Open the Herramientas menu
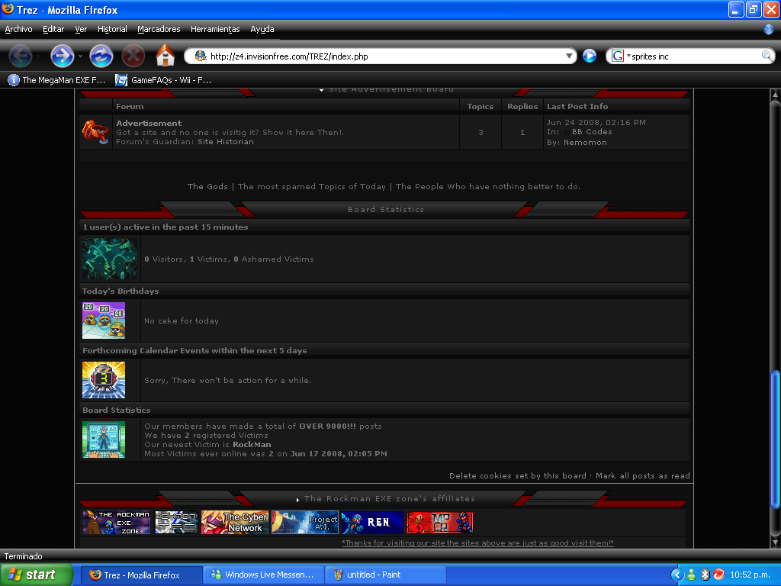Screen dimensions: 781x586 click(215, 29)
